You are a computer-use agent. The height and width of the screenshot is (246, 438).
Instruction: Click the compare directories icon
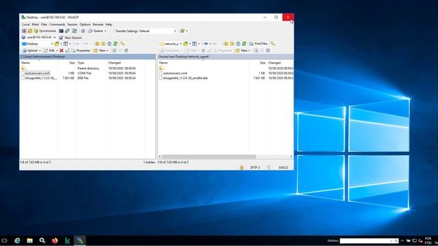point(25,31)
